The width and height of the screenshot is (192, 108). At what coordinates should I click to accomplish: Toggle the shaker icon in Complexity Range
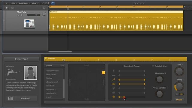[x=114, y=80]
